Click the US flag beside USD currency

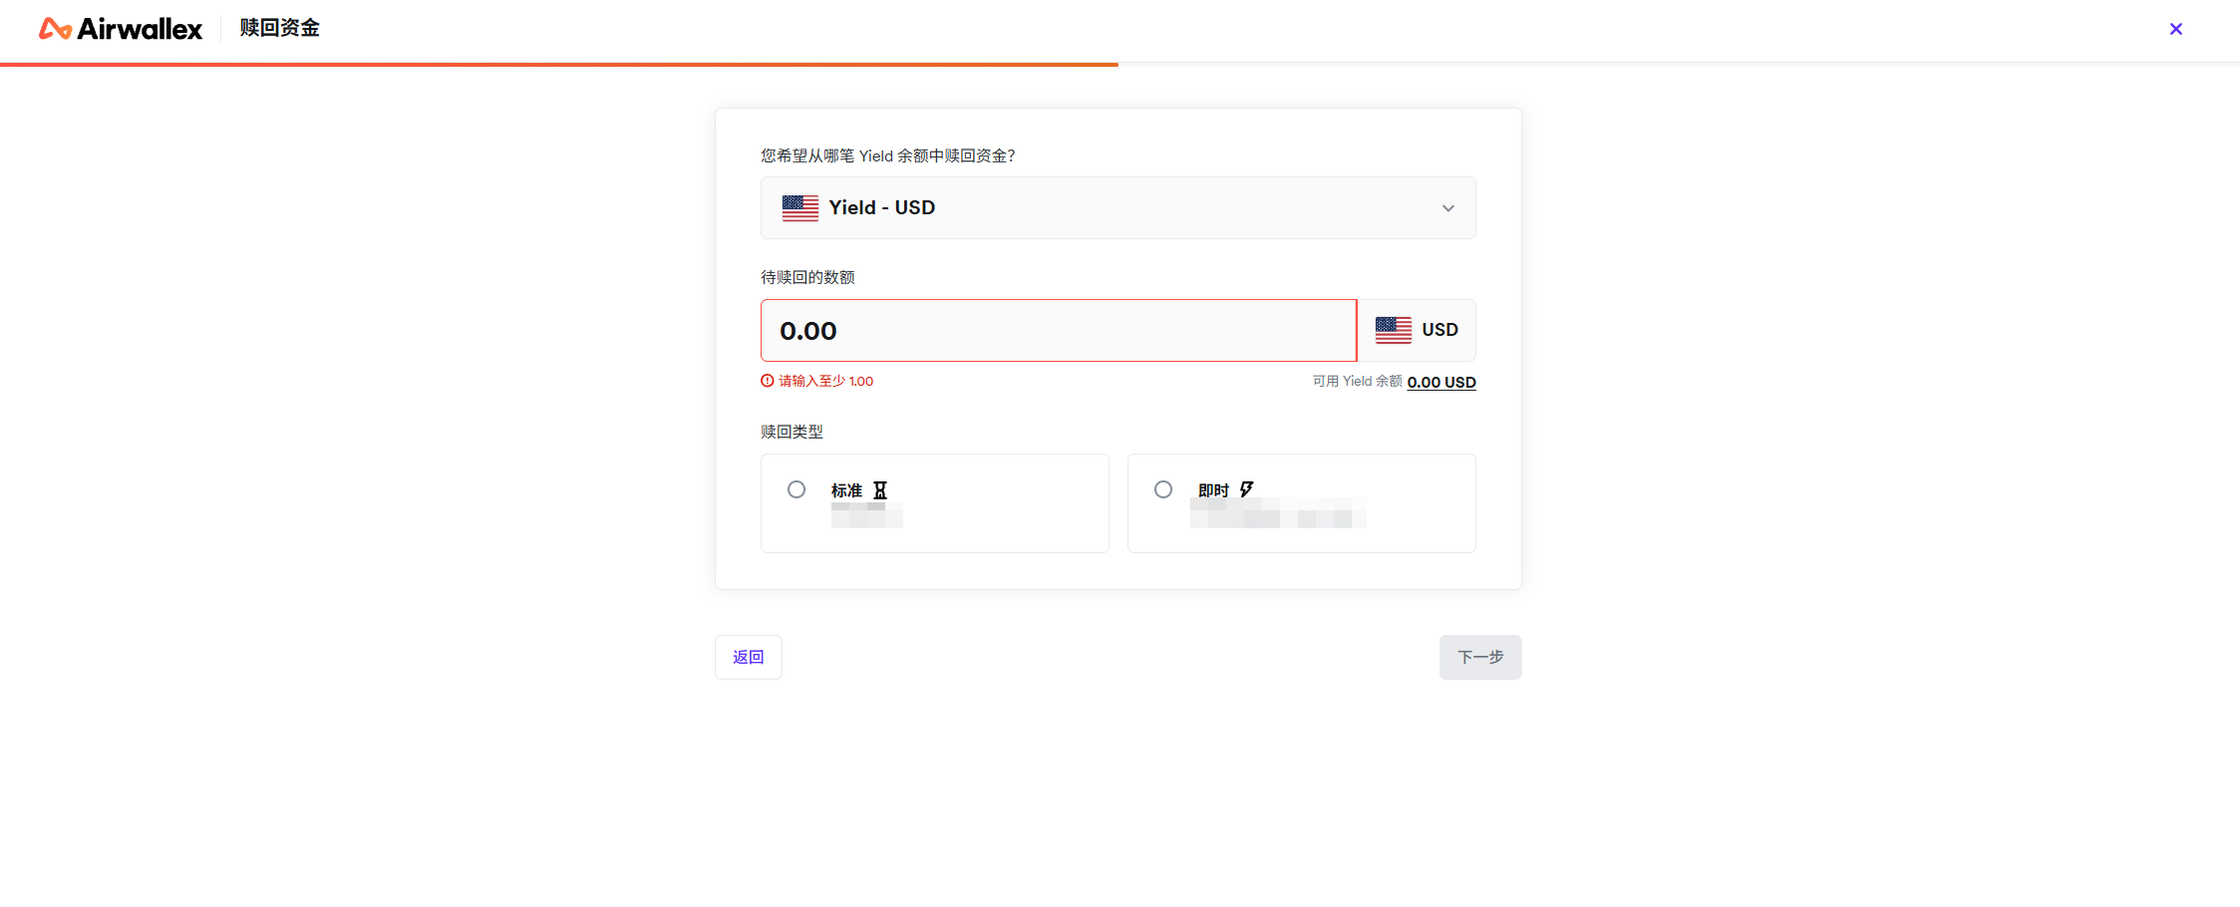(x=1393, y=330)
